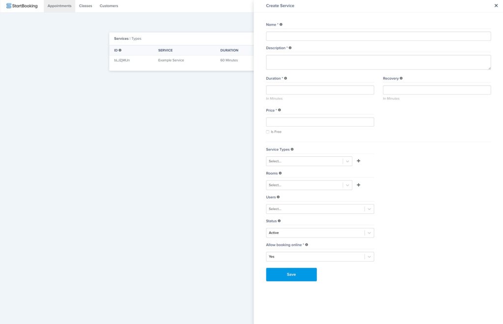Click the Services link in the list header
The image size is (503, 324).
tap(121, 38)
